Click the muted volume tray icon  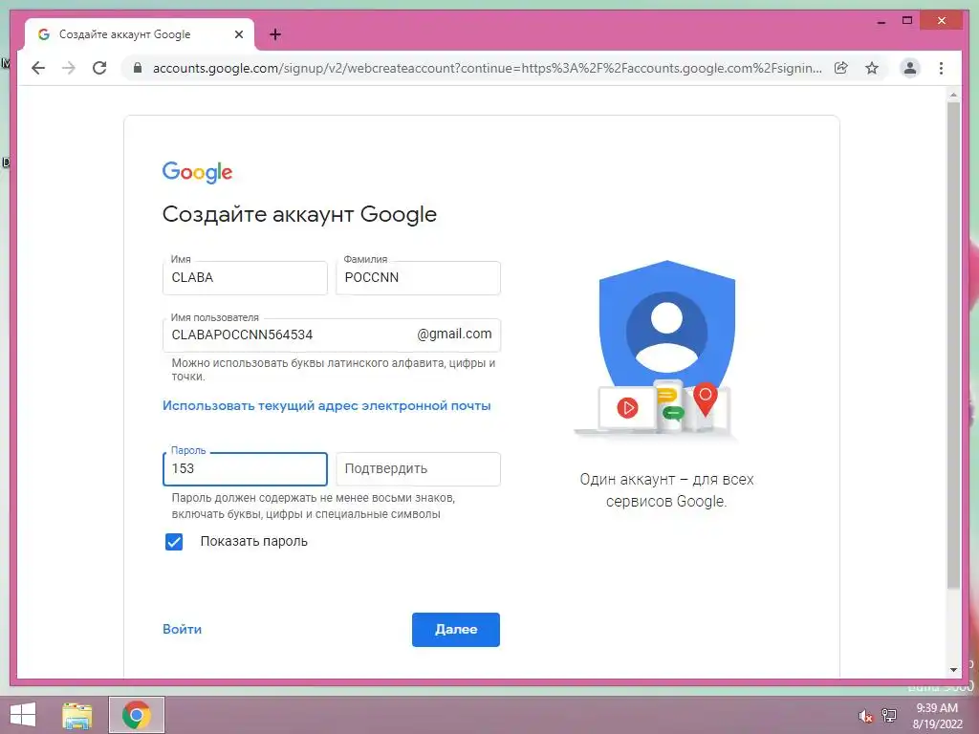(x=865, y=716)
